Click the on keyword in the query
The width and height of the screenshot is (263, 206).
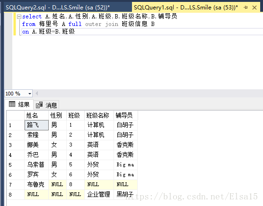coord(26,32)
